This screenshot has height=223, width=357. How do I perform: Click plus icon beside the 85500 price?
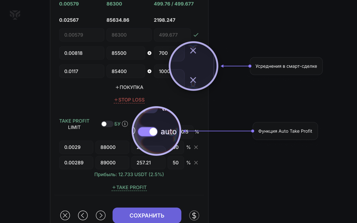[x=149, y=53]
